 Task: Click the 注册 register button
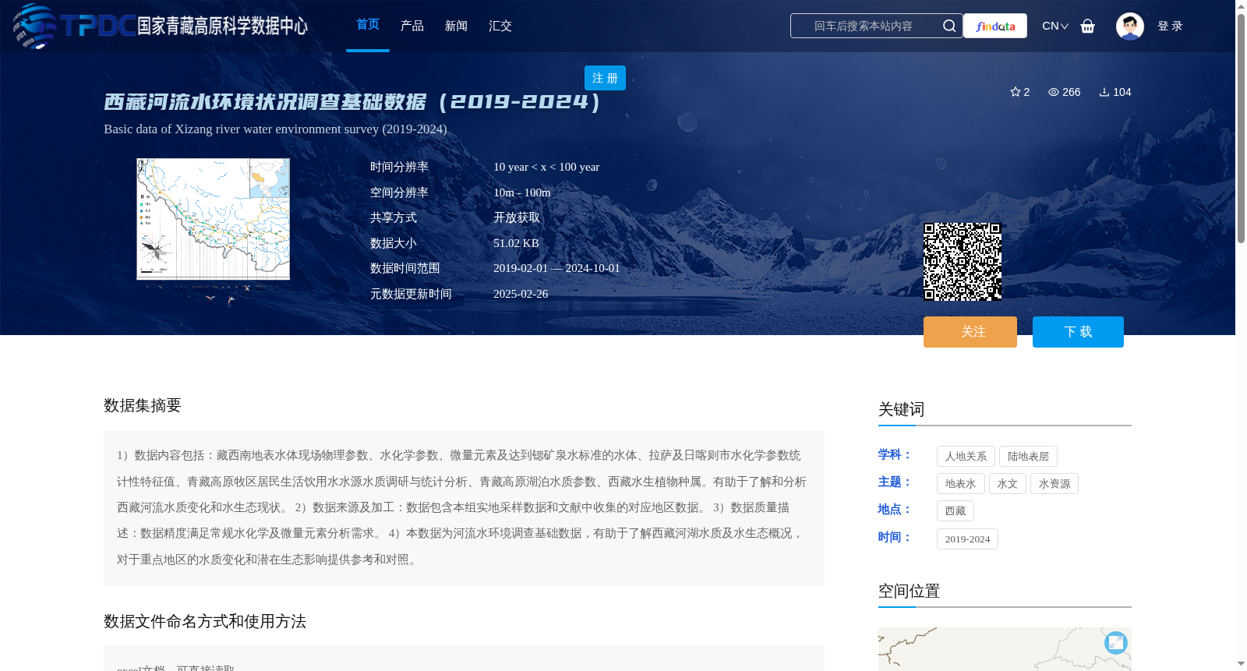(605, 78)
